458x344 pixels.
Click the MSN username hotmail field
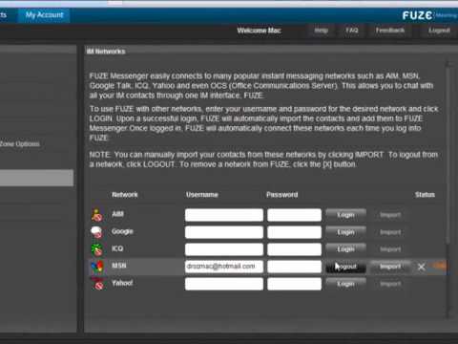(x=224, y=267)
